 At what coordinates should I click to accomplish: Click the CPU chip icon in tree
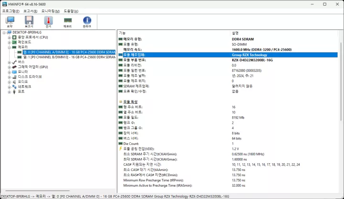[14, 38]
